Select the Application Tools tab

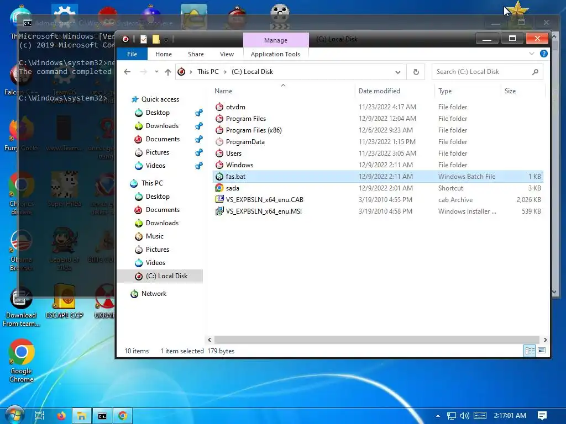(x=275, y=54)
